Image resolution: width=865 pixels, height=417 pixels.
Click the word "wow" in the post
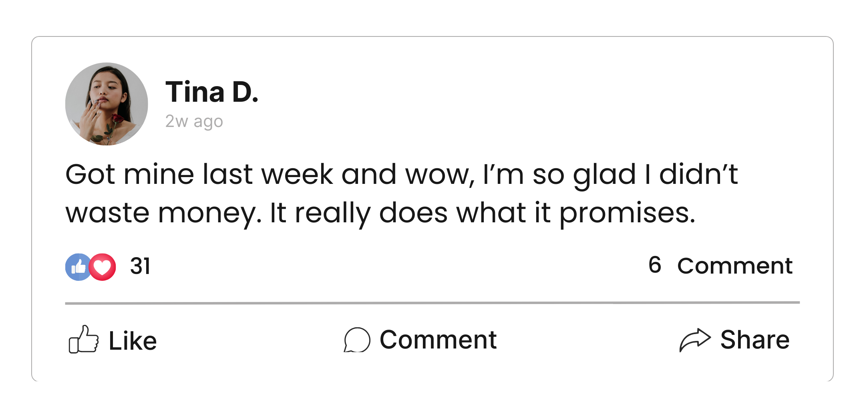click(x=439, y=175)
